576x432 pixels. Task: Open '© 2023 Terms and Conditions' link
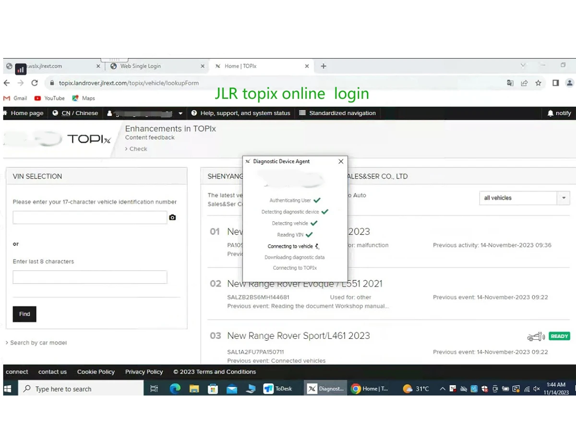pos(215,372)
